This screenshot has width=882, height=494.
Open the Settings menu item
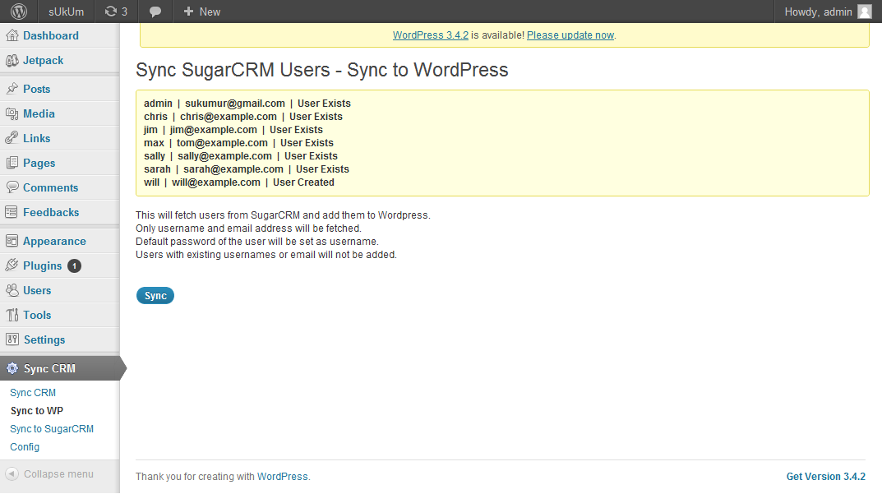(x=44, y=339)
